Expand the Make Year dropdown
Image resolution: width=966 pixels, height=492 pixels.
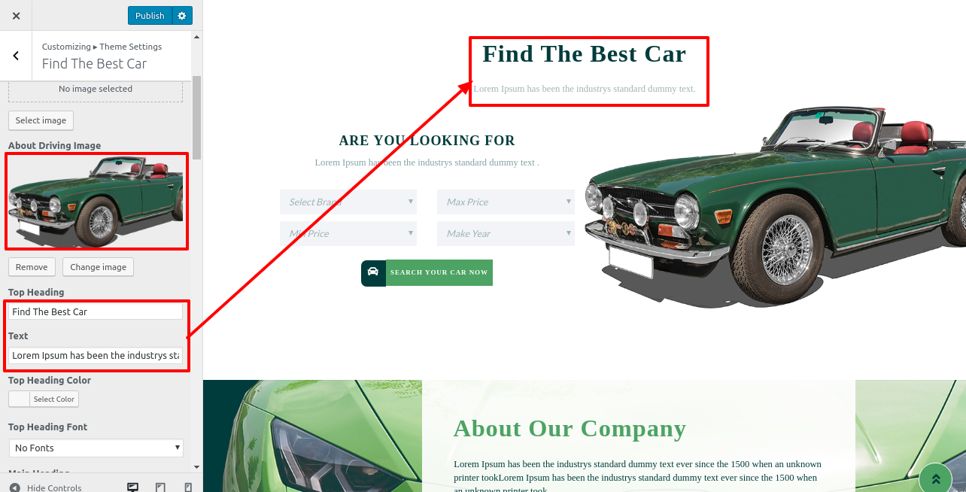point(506,233)
